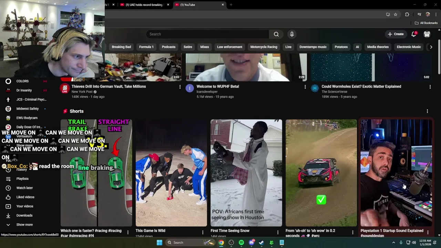Select the Motorcycle Racing chip
Image resolution: width=441 pixels, height=248 pixels.
point(264,47)
